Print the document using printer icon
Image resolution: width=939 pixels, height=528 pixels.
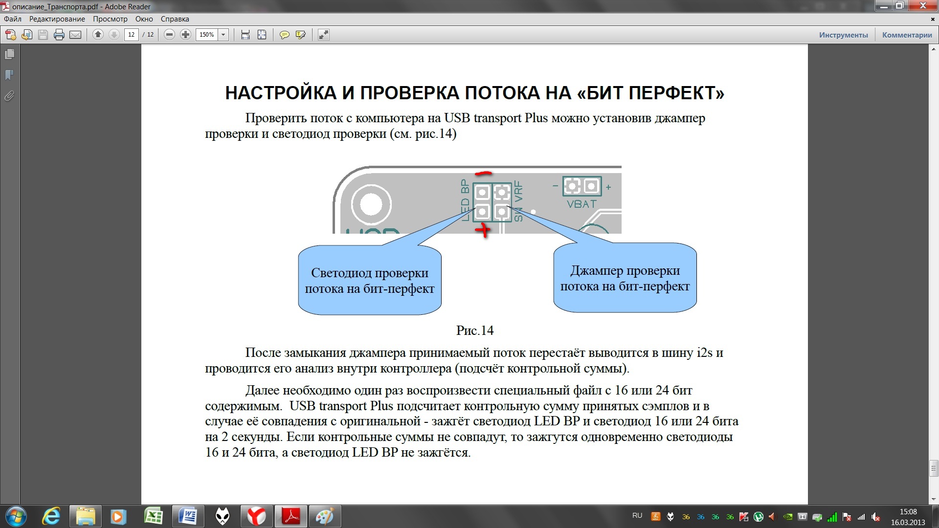coord(59,35)
